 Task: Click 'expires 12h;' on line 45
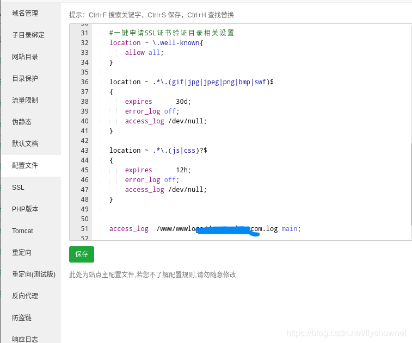158,170
